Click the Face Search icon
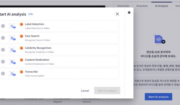 point(12,38)
